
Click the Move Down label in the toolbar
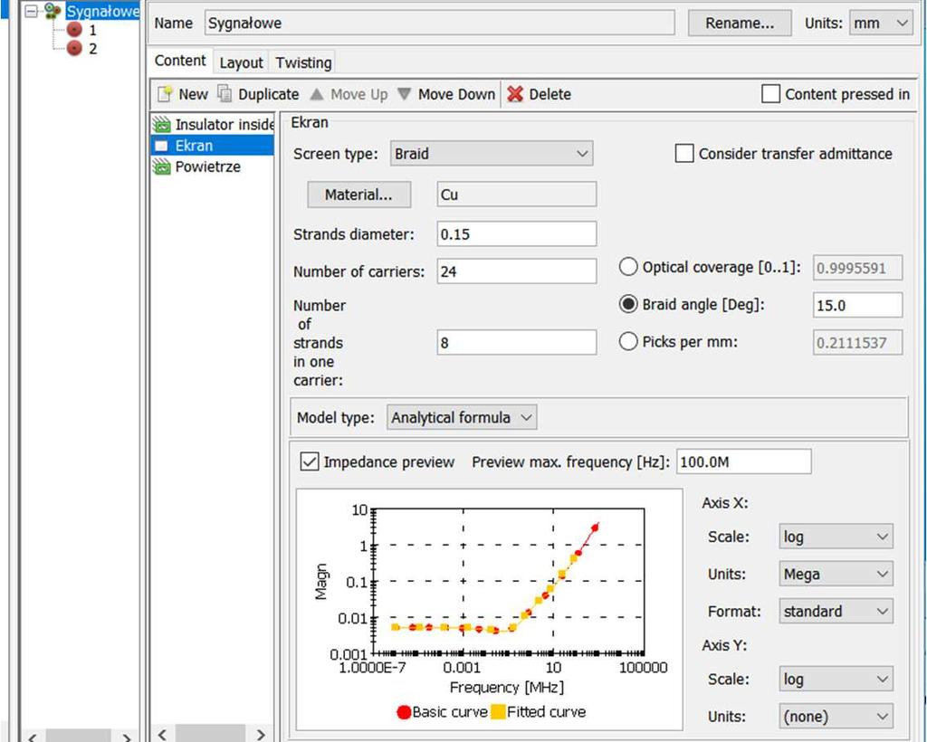tap(456, 94)
